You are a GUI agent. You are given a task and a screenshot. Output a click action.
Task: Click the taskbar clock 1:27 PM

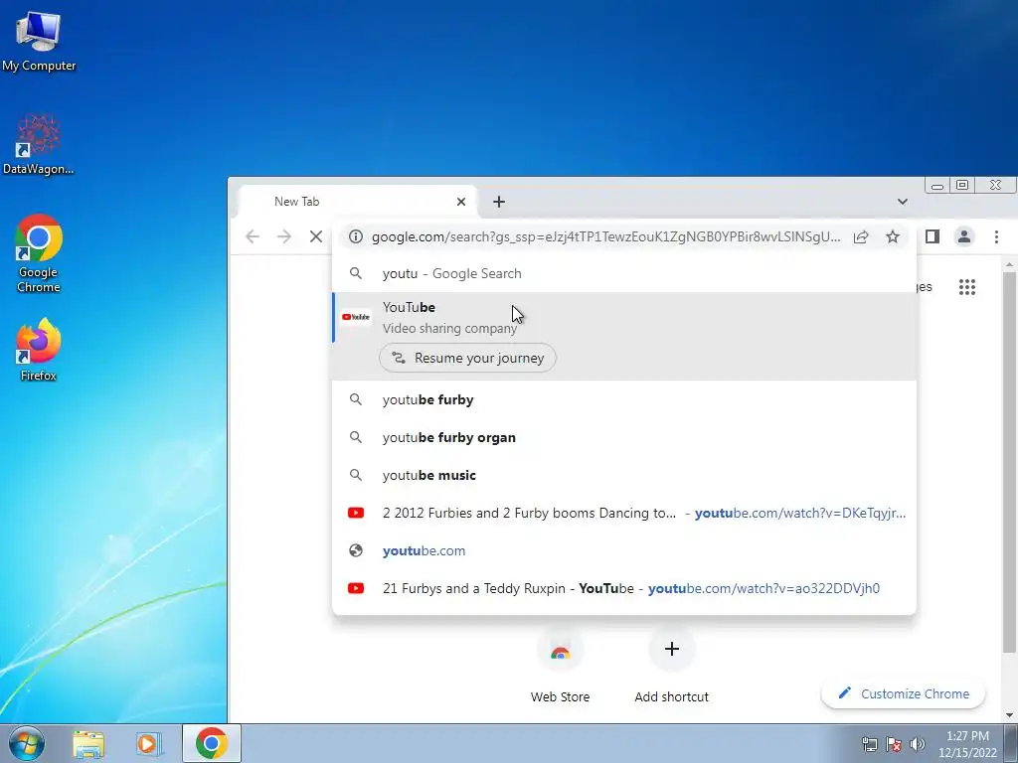pyautogui.click(x=967, y=744)
